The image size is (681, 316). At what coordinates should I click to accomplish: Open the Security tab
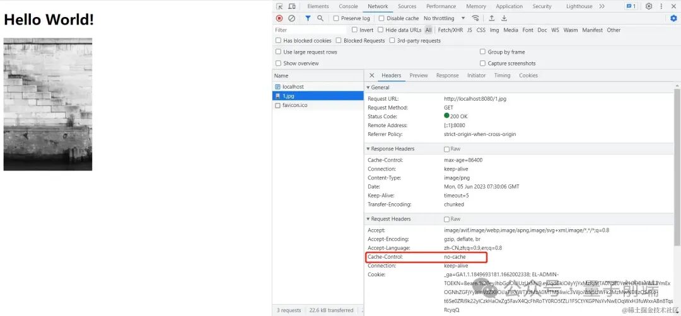pos(542,6)
